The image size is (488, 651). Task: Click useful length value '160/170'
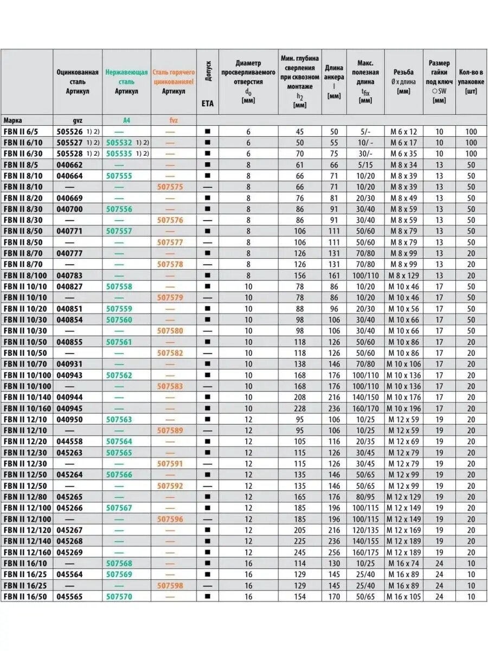click(x=365, y=408)
